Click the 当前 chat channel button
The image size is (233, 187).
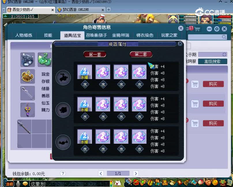[x=10, y=184]
